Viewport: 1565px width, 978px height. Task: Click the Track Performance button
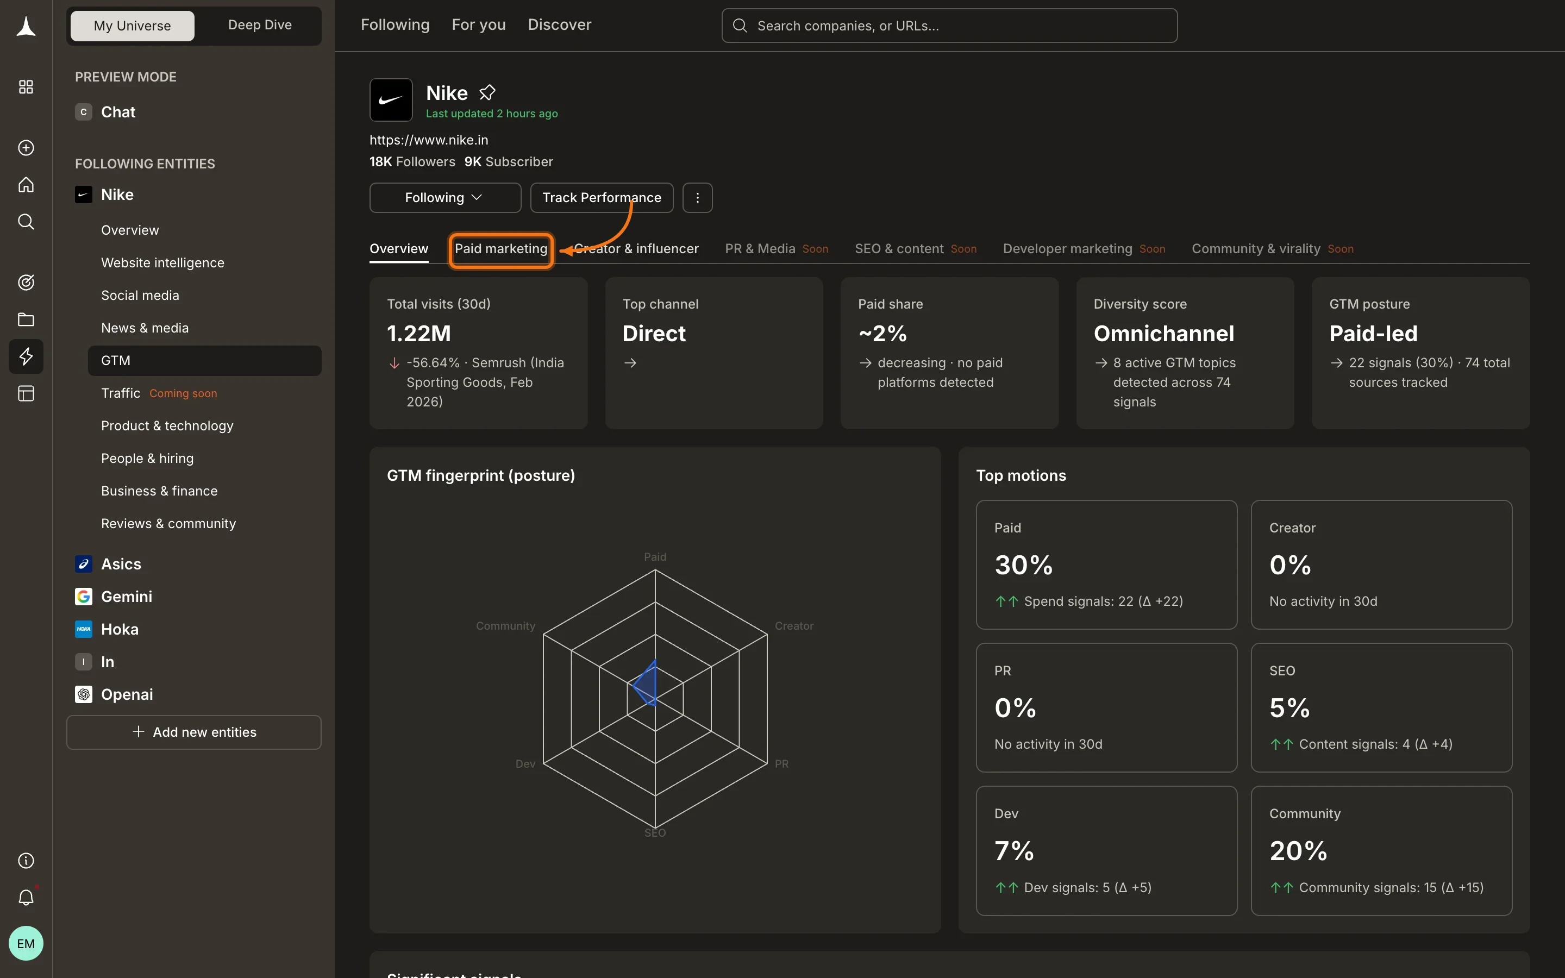602,197
